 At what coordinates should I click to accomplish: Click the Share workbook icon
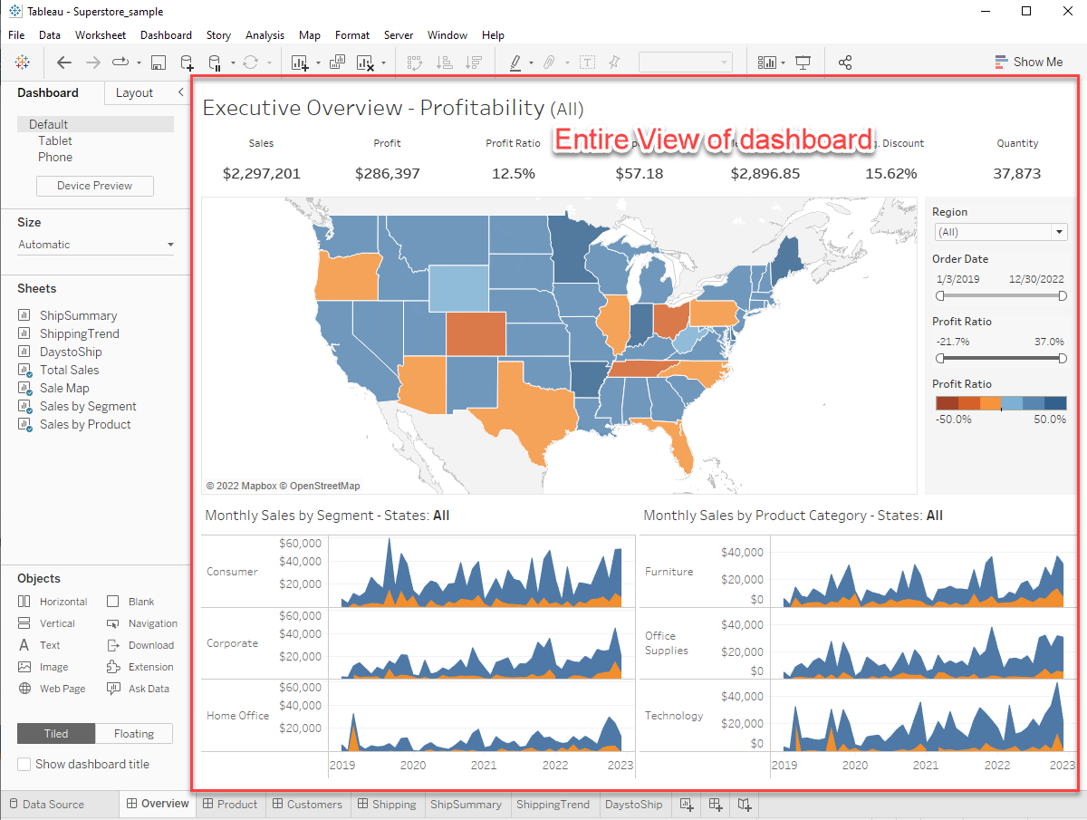click(845, 63)
